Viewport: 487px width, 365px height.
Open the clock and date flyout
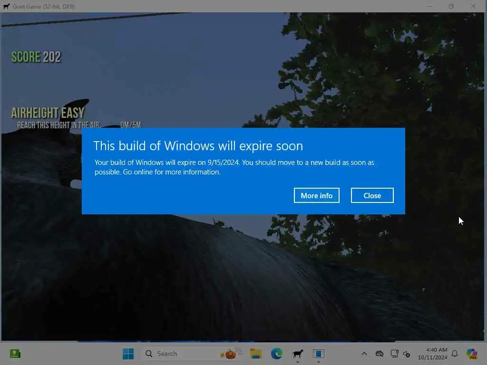click(x=432, y=354)
